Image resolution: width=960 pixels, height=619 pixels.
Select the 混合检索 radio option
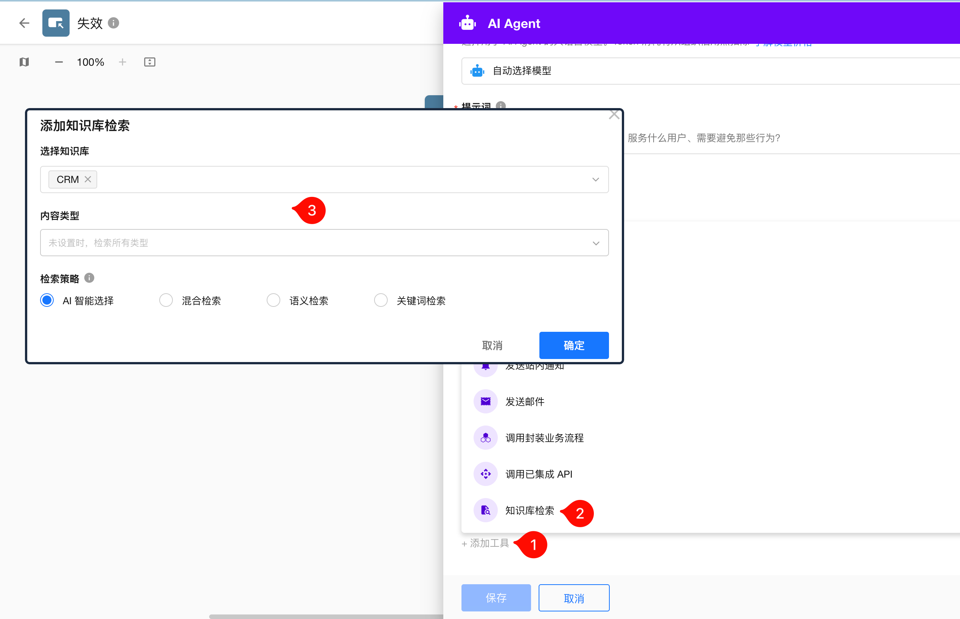(x=166, y=300)
